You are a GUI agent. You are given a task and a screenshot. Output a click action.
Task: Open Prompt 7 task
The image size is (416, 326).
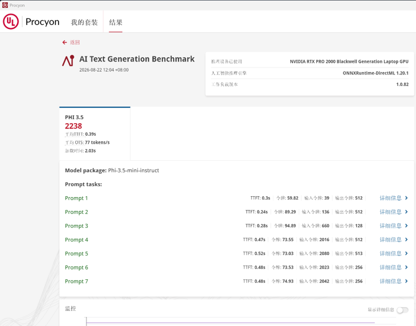[x=77, y=281]
